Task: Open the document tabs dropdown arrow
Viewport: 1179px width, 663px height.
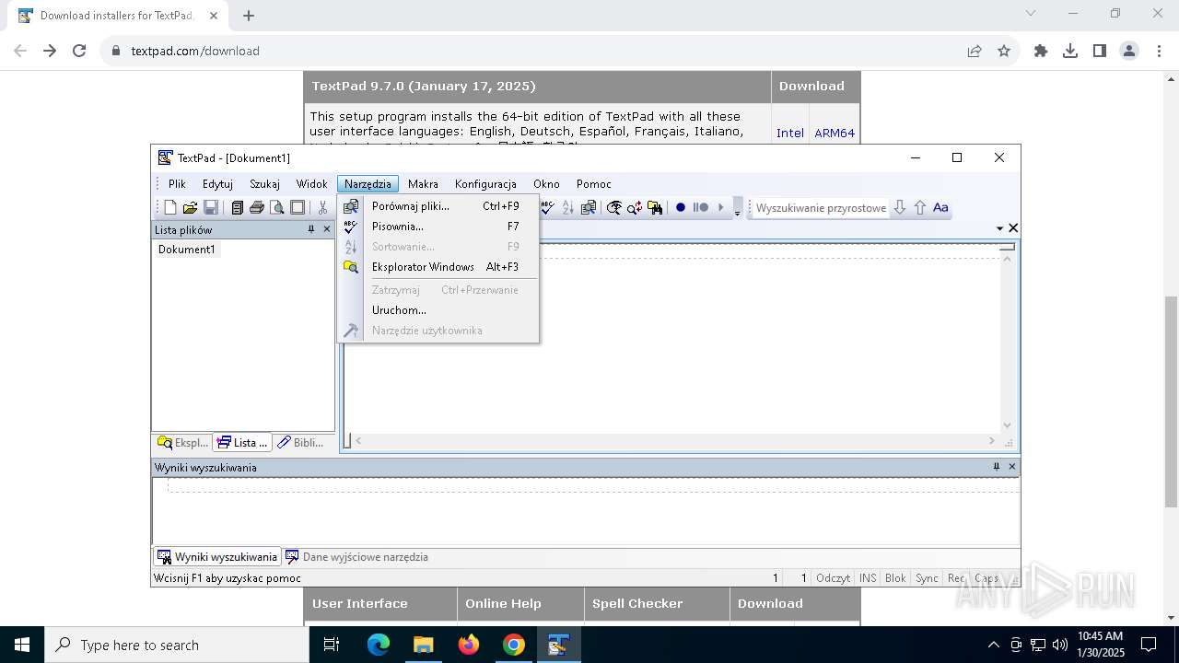Action: (x=1000, y=228)
